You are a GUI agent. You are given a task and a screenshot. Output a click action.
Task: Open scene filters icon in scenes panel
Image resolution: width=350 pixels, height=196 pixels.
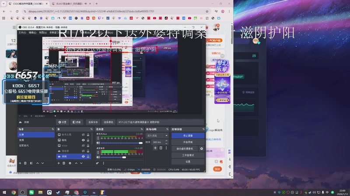click(31, 163)
